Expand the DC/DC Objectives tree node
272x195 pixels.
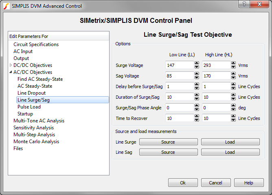(x=11, y=65)
